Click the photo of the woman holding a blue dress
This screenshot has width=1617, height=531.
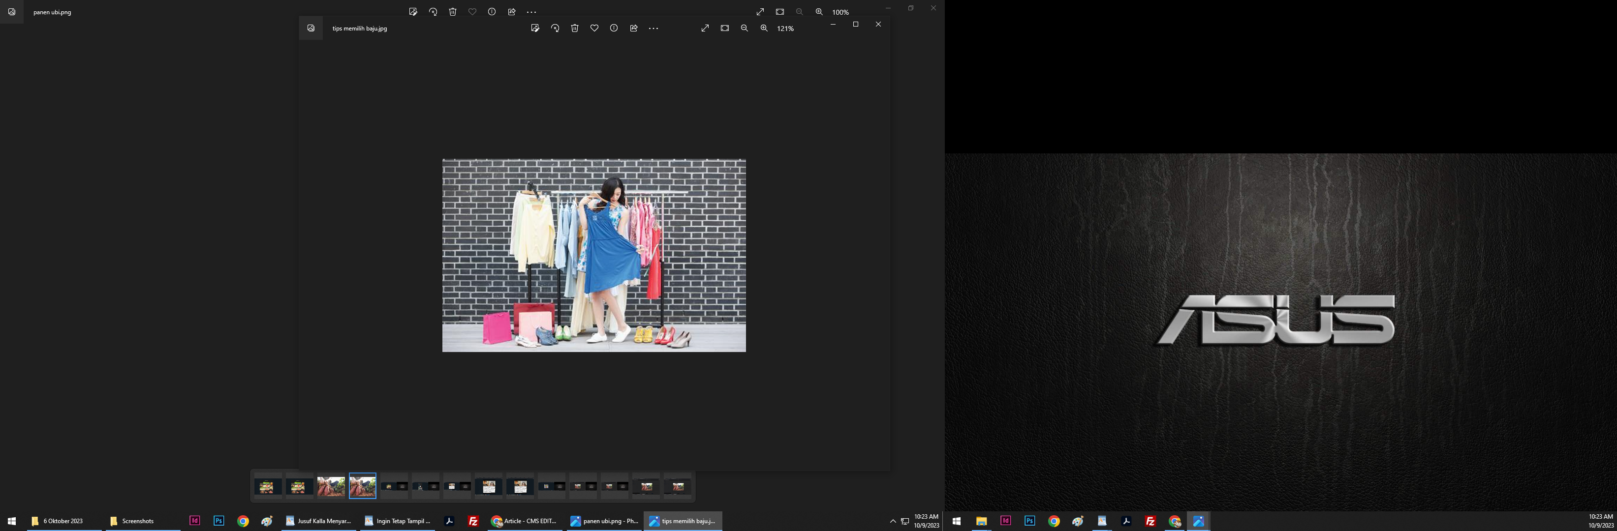[x=594, y=255]
